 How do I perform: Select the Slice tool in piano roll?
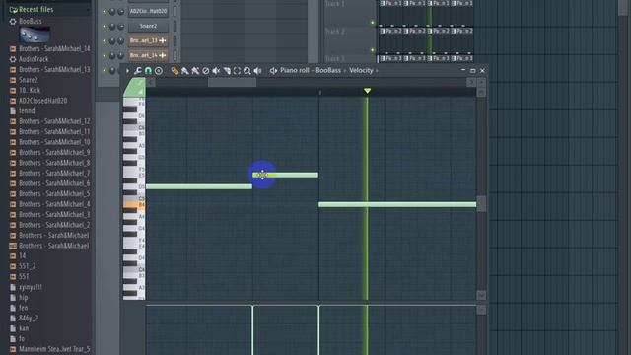pyautogui.click(x=227, y=71)
